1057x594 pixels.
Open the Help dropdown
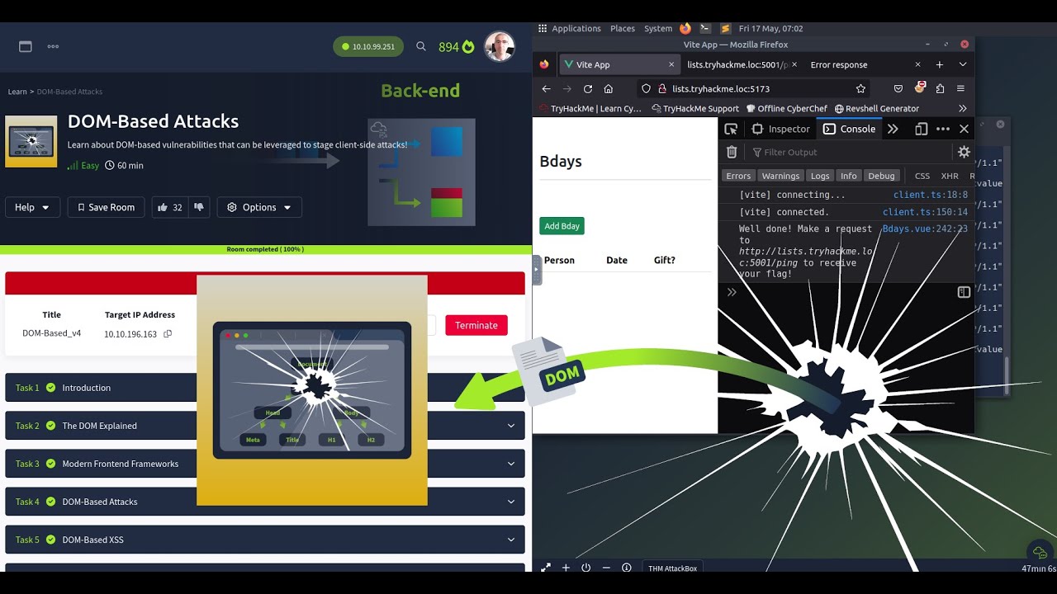tap(32, 207)
